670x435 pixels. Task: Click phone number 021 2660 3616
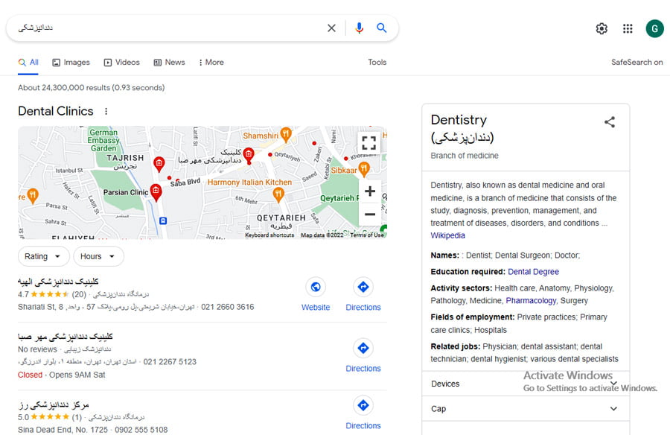pyautogui.click(x=227, y=307)
